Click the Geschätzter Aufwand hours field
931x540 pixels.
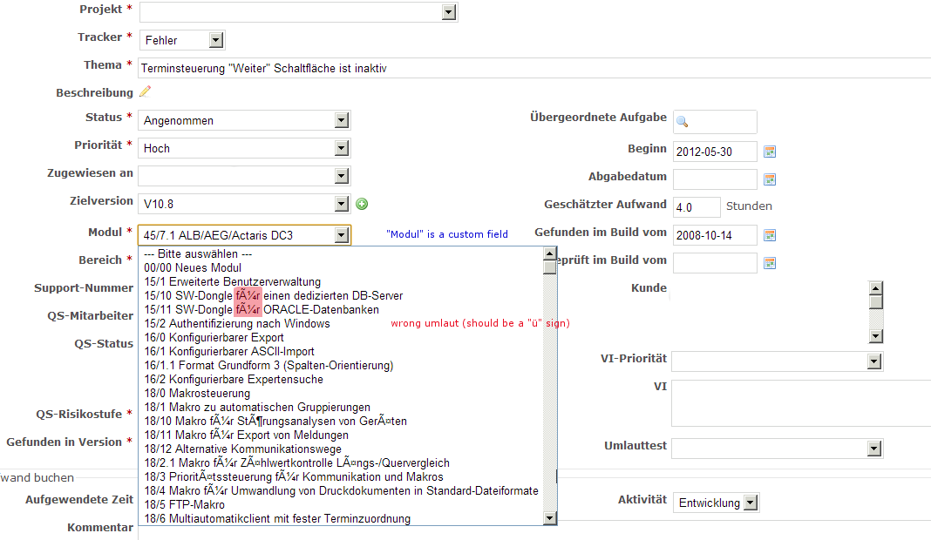tap(696, 207)
